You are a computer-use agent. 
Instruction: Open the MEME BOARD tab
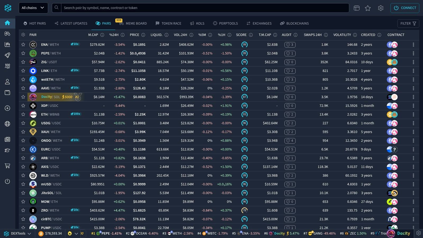click(x=133, y=23)
